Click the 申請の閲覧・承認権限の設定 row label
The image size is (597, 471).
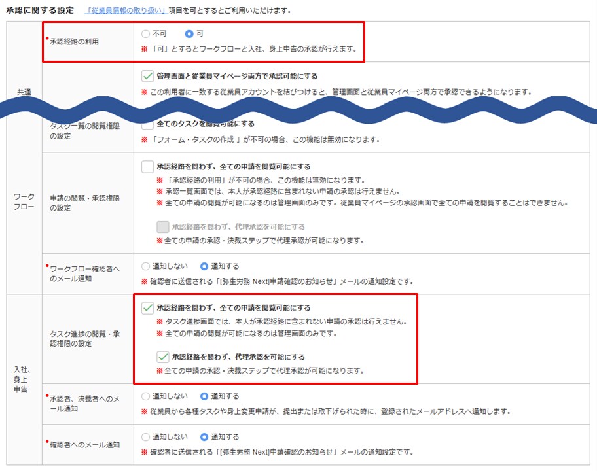(86, 203)
